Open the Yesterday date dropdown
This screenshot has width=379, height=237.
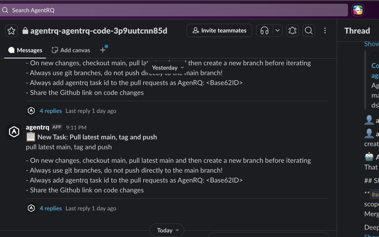click(167, 67)
